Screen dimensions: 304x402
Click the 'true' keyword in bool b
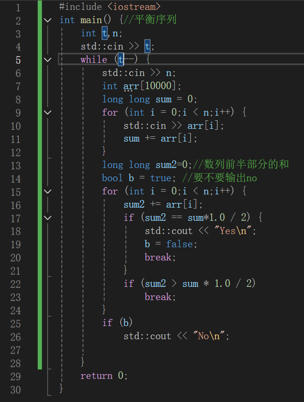161,178
